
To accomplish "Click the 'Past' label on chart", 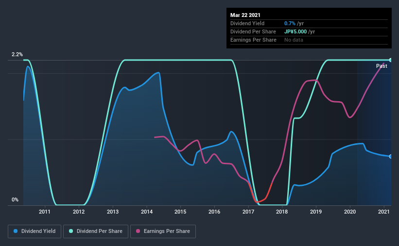I will pos(382,66).
